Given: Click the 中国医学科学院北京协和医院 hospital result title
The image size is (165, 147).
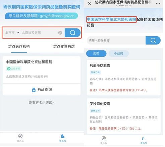Looking at the screenshot, I should coord(29,62).
